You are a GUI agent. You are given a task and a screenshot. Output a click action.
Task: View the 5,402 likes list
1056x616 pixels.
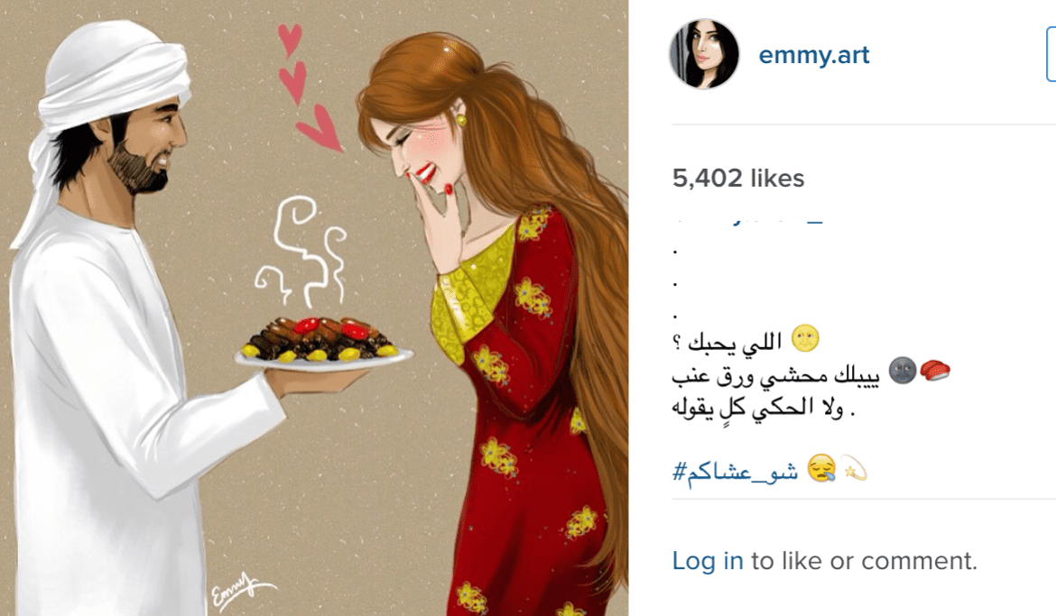tap(738, 179)
